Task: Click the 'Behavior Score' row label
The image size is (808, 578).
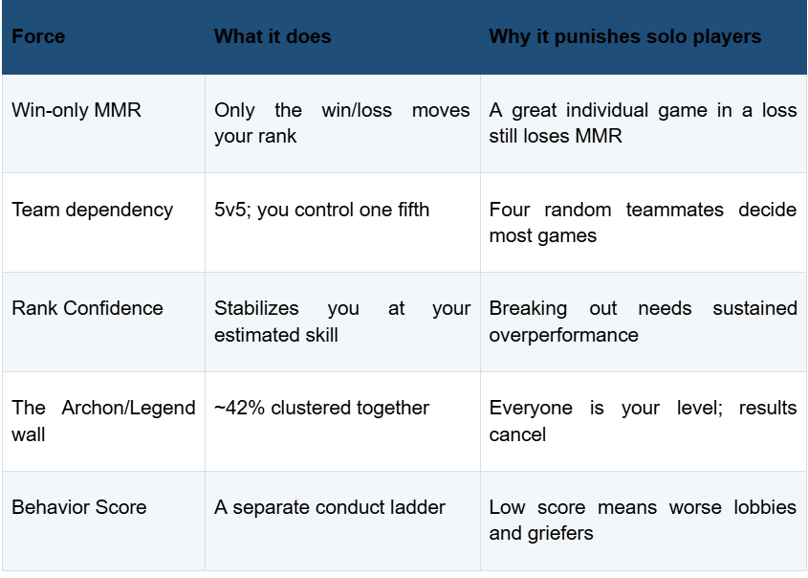Action: pos(78,507)
